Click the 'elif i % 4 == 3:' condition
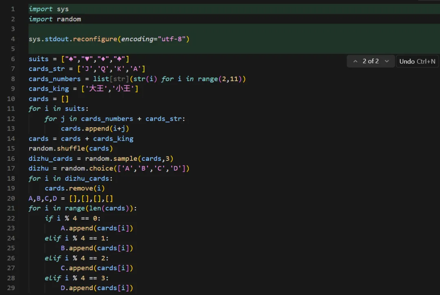Screen dimensions: 440x295 point(77,278)
